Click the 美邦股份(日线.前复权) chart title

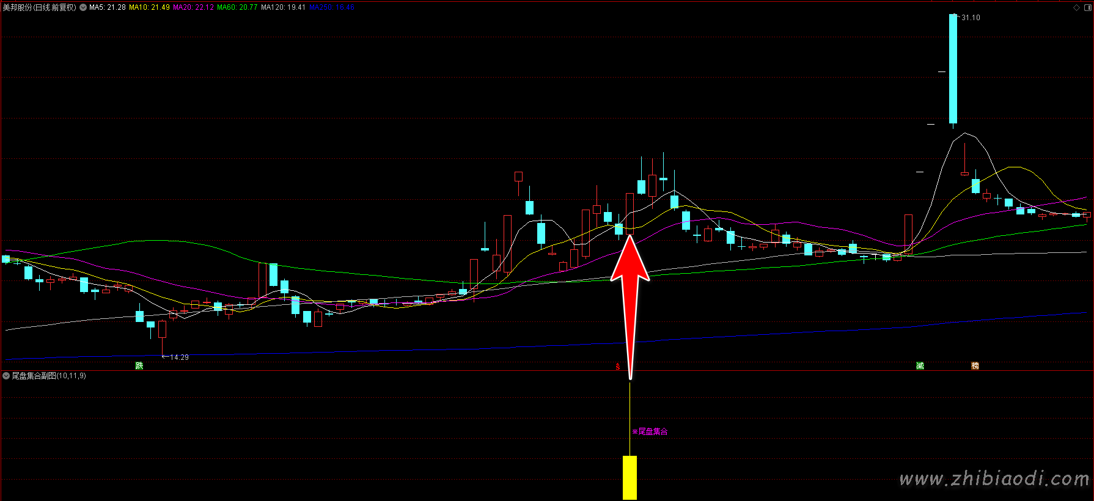(39, 7)
